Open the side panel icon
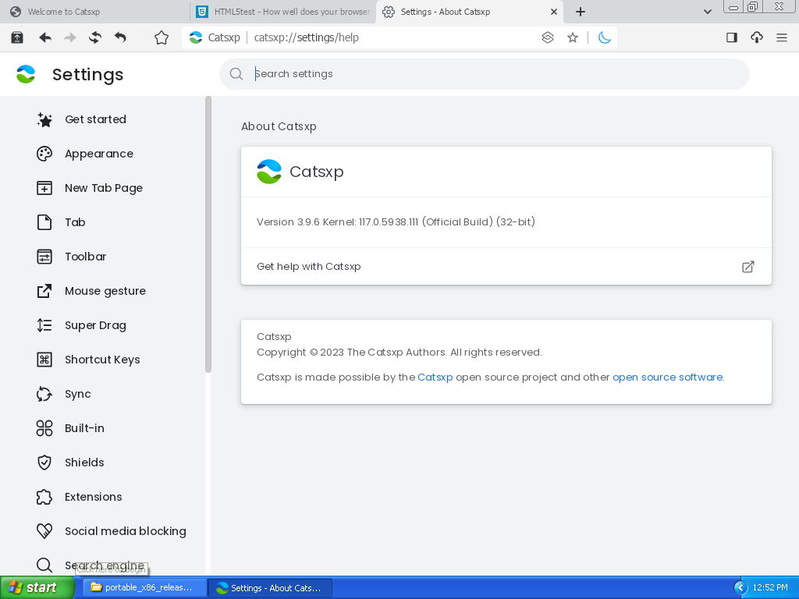 tap(732, 37)
